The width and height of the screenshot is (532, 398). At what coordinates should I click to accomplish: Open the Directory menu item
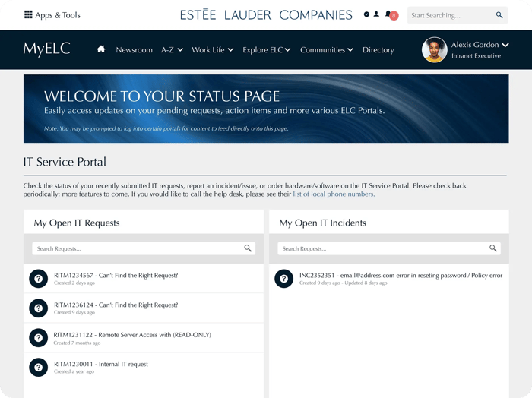[x=378, y=50]
